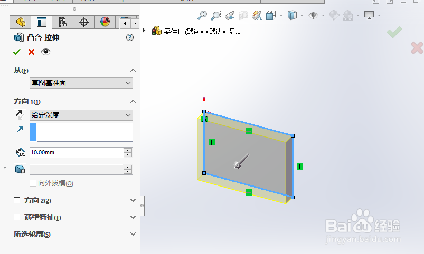Click the Zoom to Area tool
Screen dimensions: 424x254
(x=216, y=15)
